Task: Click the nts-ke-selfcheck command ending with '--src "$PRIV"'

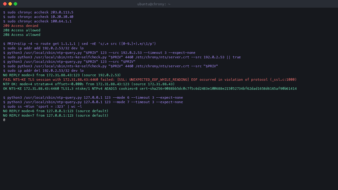Action: coord(111,66)
